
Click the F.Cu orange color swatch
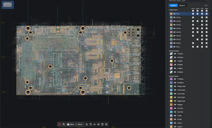coord(171,14)
